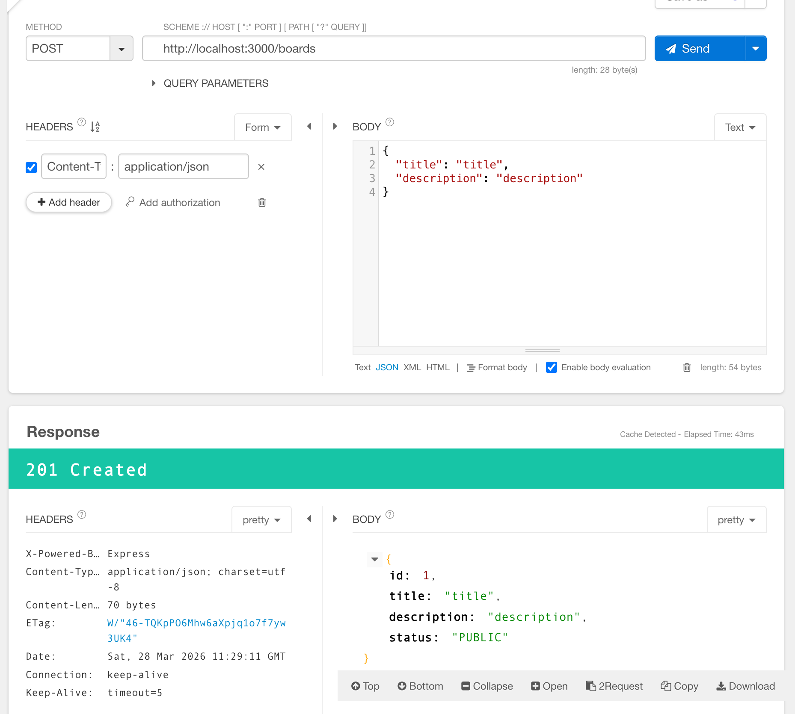795x714 pixels.
Task: Click the Add header button
Action: (x=69, y=202)
